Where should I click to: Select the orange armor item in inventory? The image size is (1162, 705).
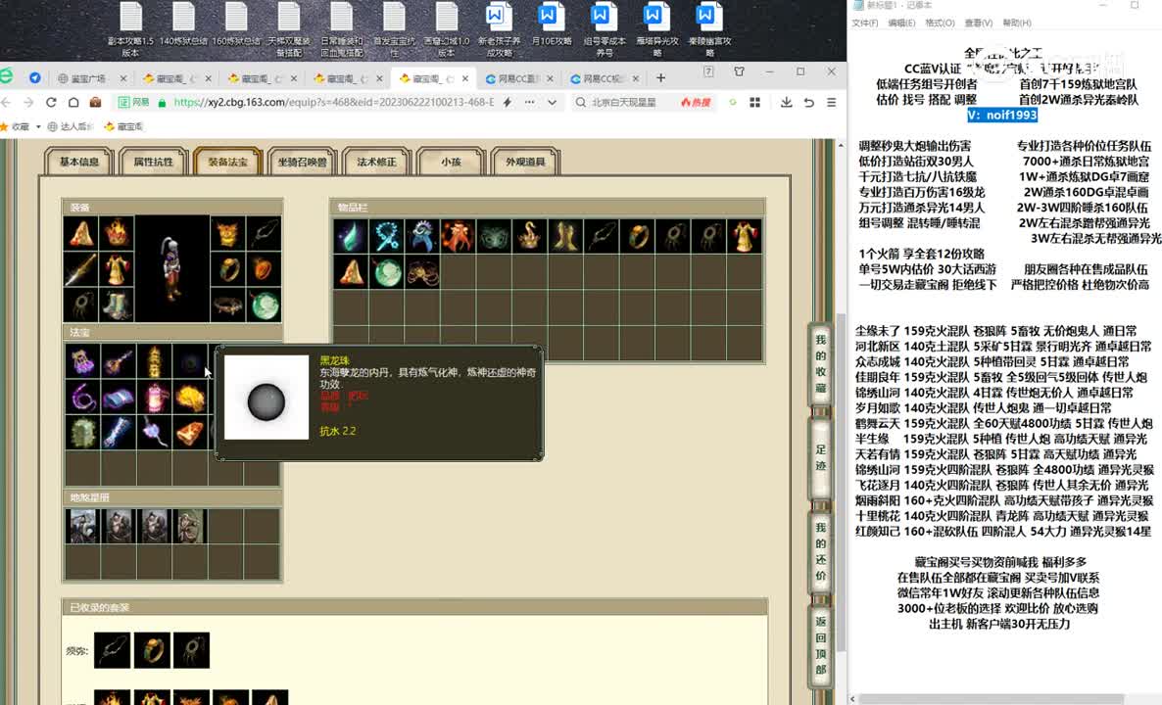click(458, 236)
